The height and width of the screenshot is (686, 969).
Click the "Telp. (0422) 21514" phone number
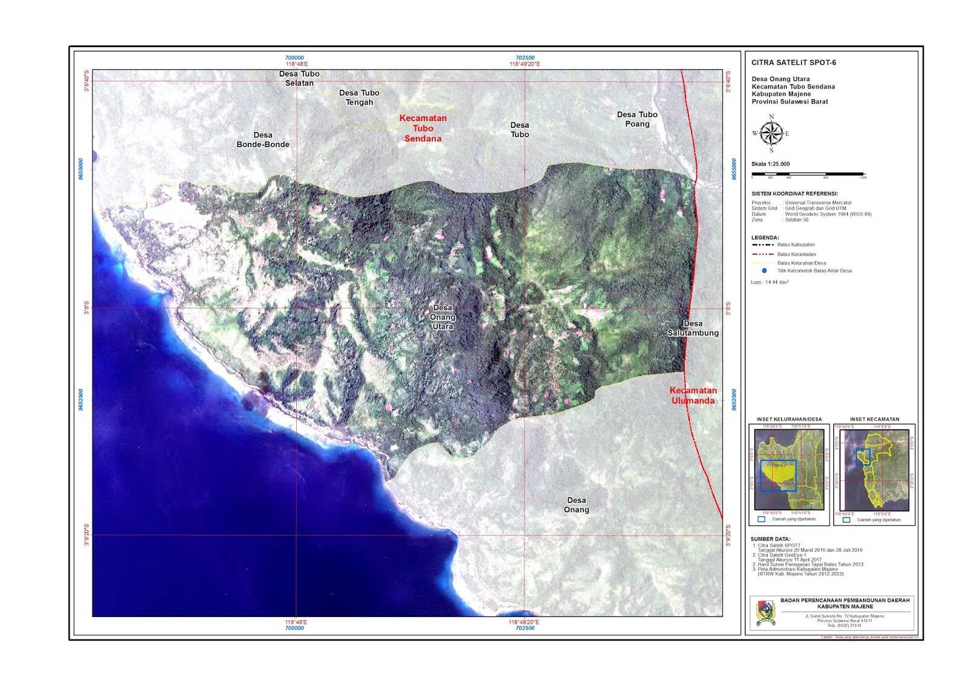tap(844, 625)
